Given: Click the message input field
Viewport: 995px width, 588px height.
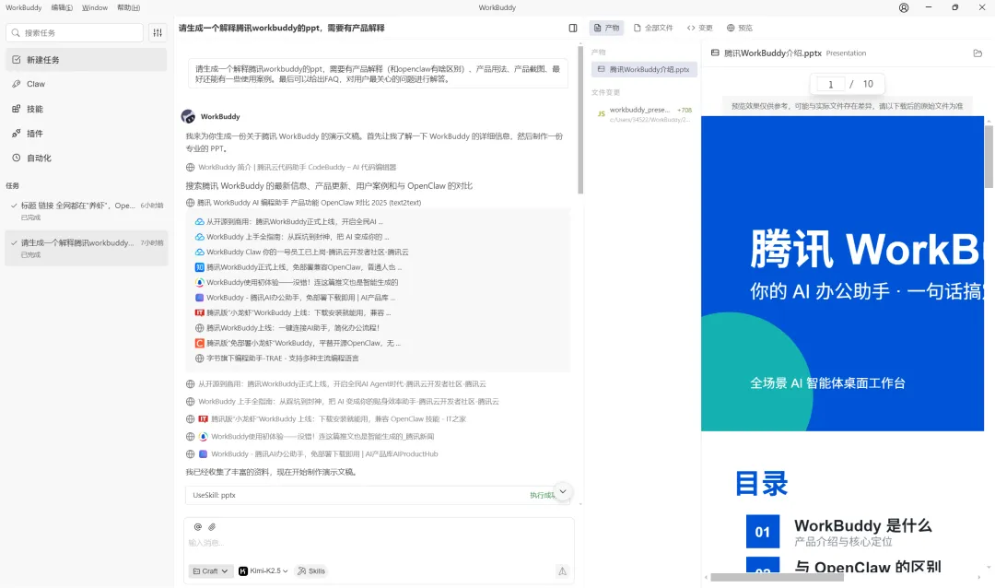Looking at the screenshot, I should coord(379,543).
